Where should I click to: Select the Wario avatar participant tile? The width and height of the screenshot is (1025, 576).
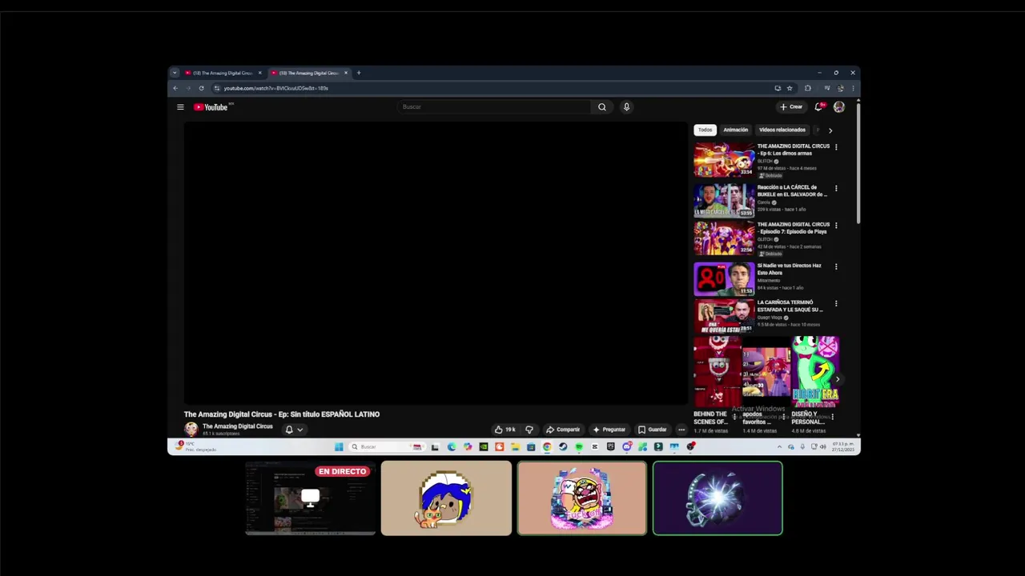(x=582, y=498)
